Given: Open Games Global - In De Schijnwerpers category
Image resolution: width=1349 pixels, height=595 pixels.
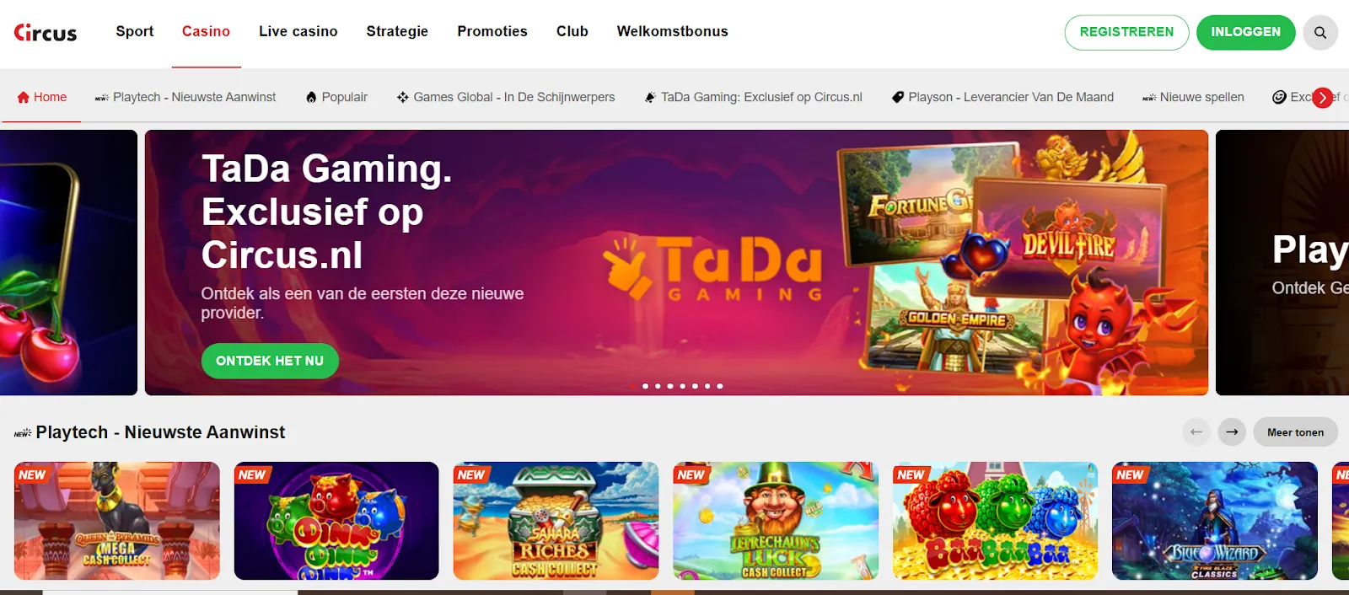Looking at the screenshot, I should pyautogui.click(x=506, y=97).
